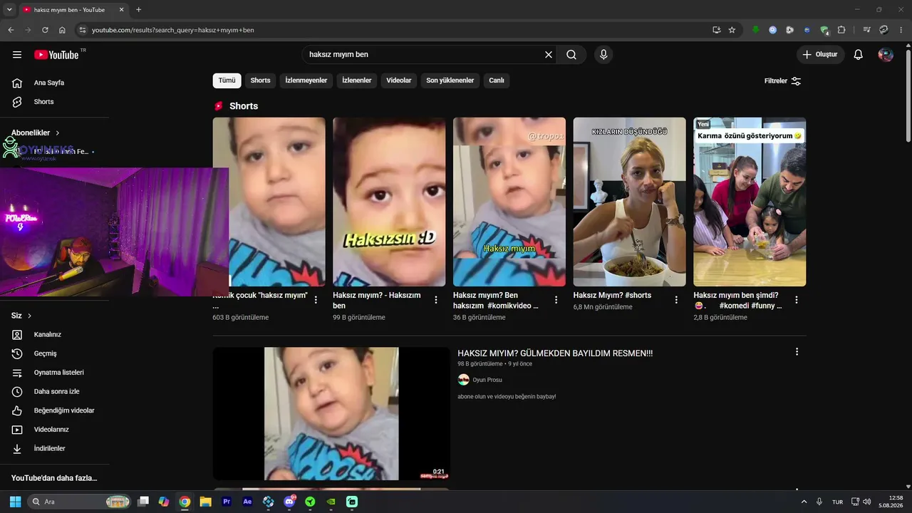Image resolution: width=912 pixels, height=513 pixels.
Task: Open Discord from the taskbar
Action: click(x=289, y=502)
